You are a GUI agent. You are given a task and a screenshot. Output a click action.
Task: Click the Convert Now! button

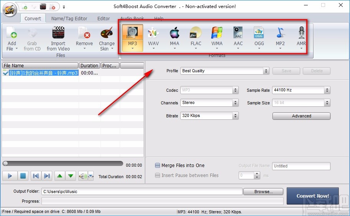[312, 196]
